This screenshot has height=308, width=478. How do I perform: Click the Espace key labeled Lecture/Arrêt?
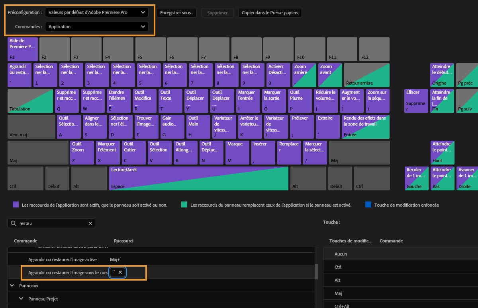point(199,178)
